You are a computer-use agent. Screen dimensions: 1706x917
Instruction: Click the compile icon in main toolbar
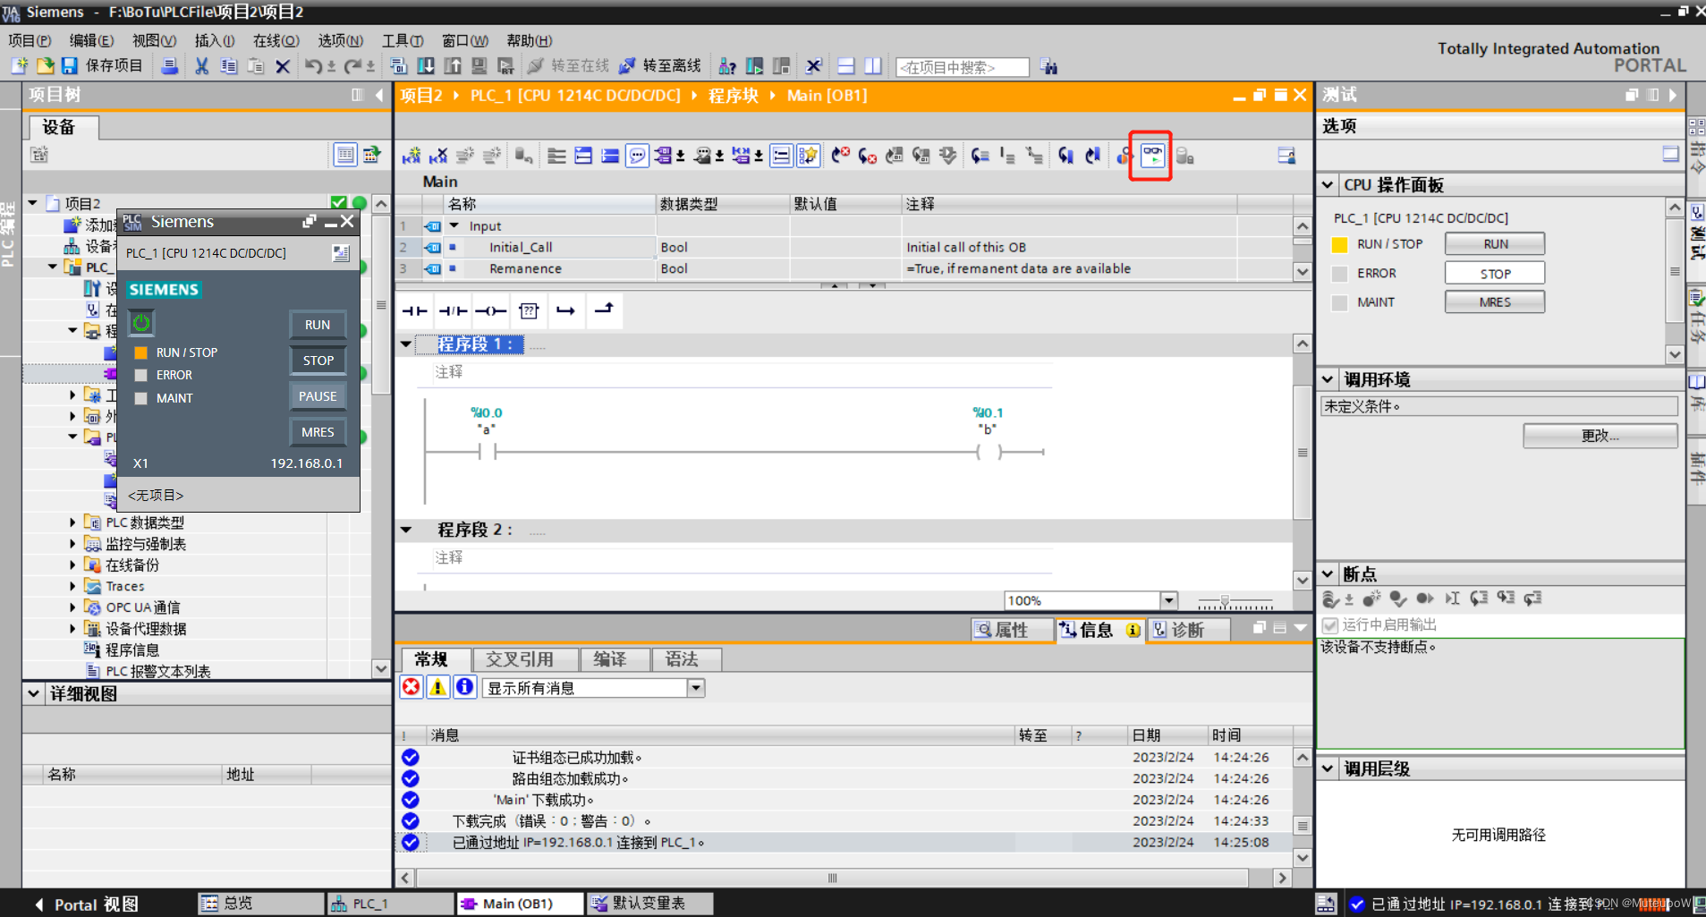pos(399,66)
